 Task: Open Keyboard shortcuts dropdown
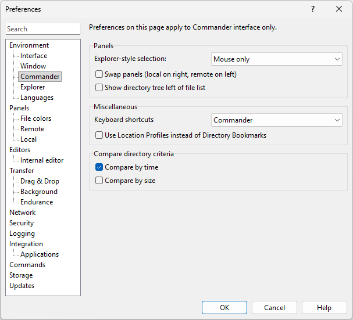pyautogui.click(x=277, y=120)
